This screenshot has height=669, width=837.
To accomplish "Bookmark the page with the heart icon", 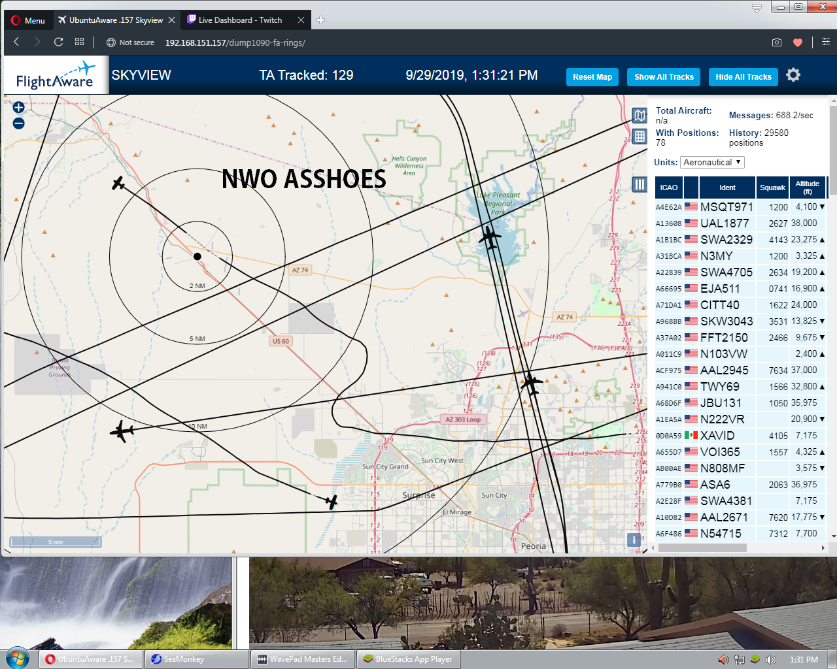I will (x=798, y=42).
